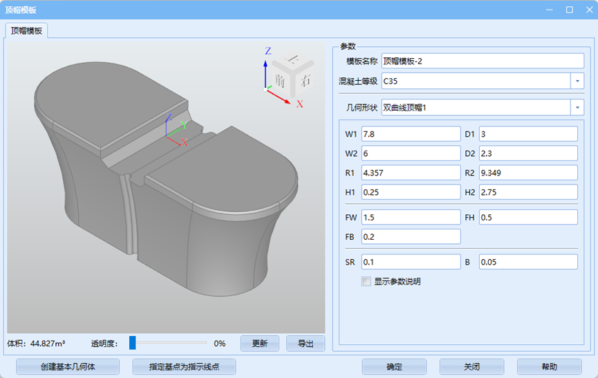
Task: Click the 上 face of the view cube
Action: (x=293, y=60)
